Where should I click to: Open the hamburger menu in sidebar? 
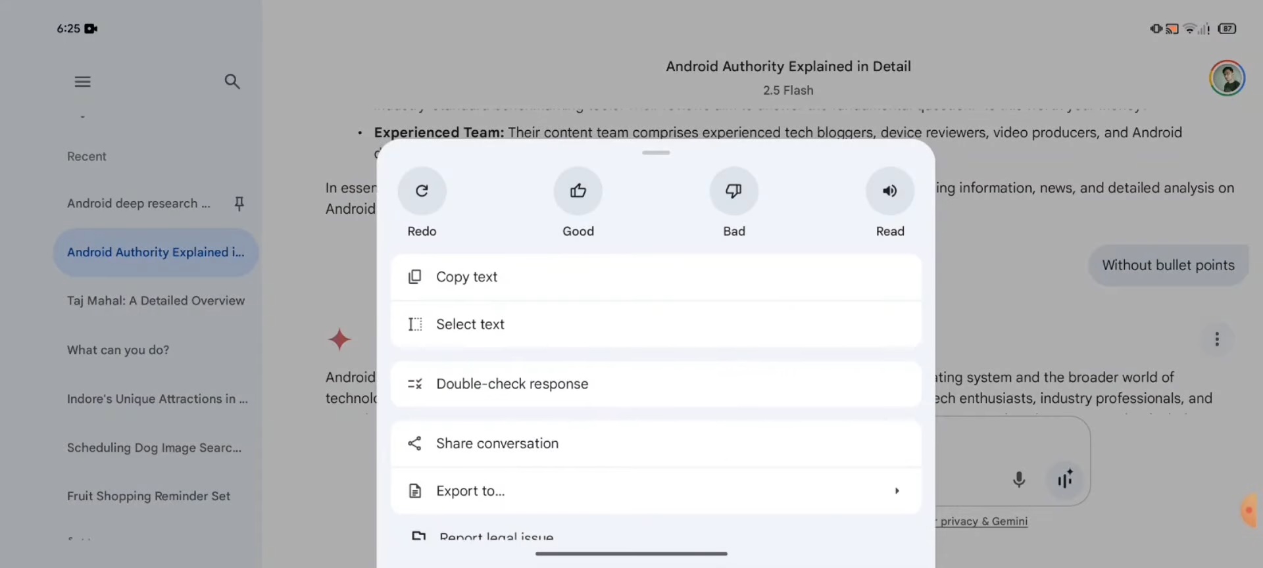[82, 82]
